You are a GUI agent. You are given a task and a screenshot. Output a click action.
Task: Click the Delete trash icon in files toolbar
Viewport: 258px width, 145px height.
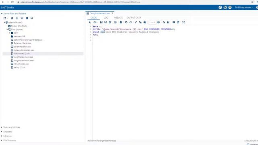(12, 18)
